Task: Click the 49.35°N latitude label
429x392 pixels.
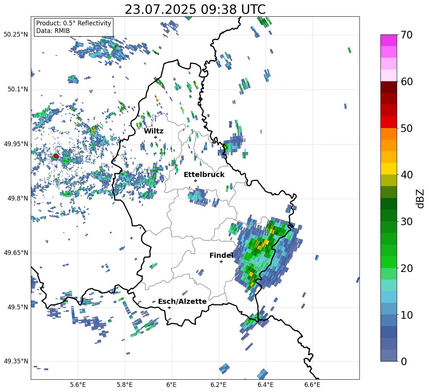Action: click(x=16, y=361)
